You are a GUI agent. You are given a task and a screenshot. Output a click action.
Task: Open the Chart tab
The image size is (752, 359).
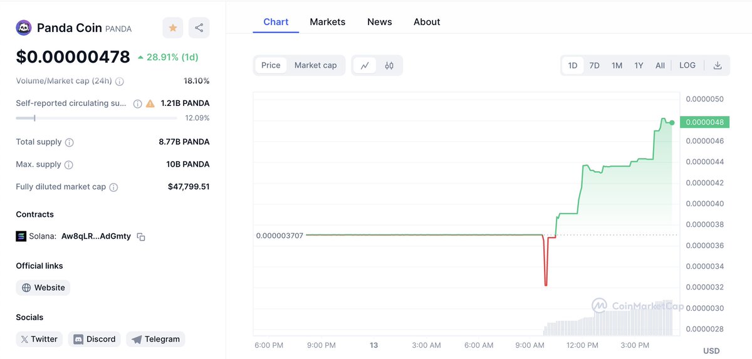coord(276,22)
